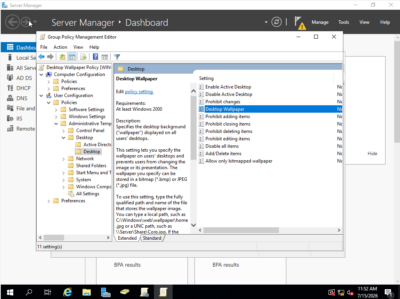Open Task View on the taskbar

click(x=48, y=292)
